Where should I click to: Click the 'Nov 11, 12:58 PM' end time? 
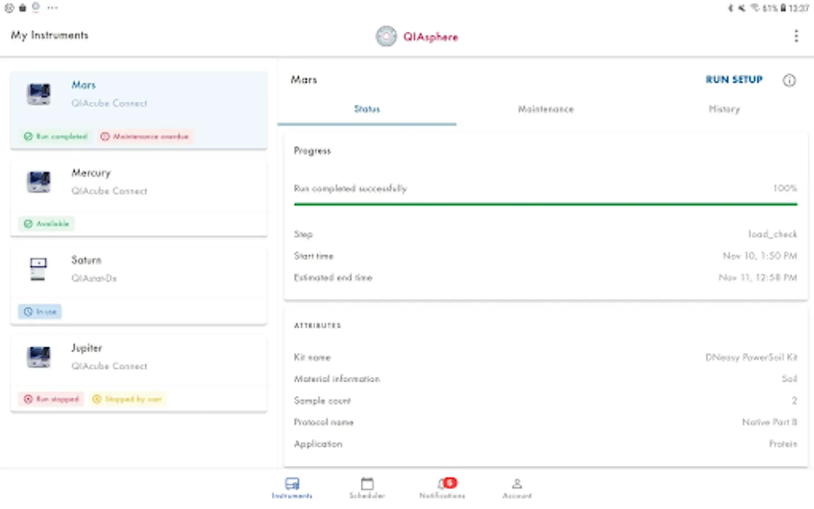(x=757, y=278)
